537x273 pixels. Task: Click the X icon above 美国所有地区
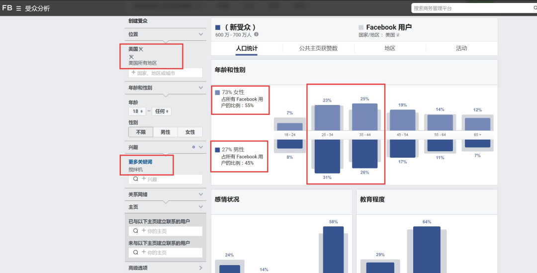tap(131, 57)
